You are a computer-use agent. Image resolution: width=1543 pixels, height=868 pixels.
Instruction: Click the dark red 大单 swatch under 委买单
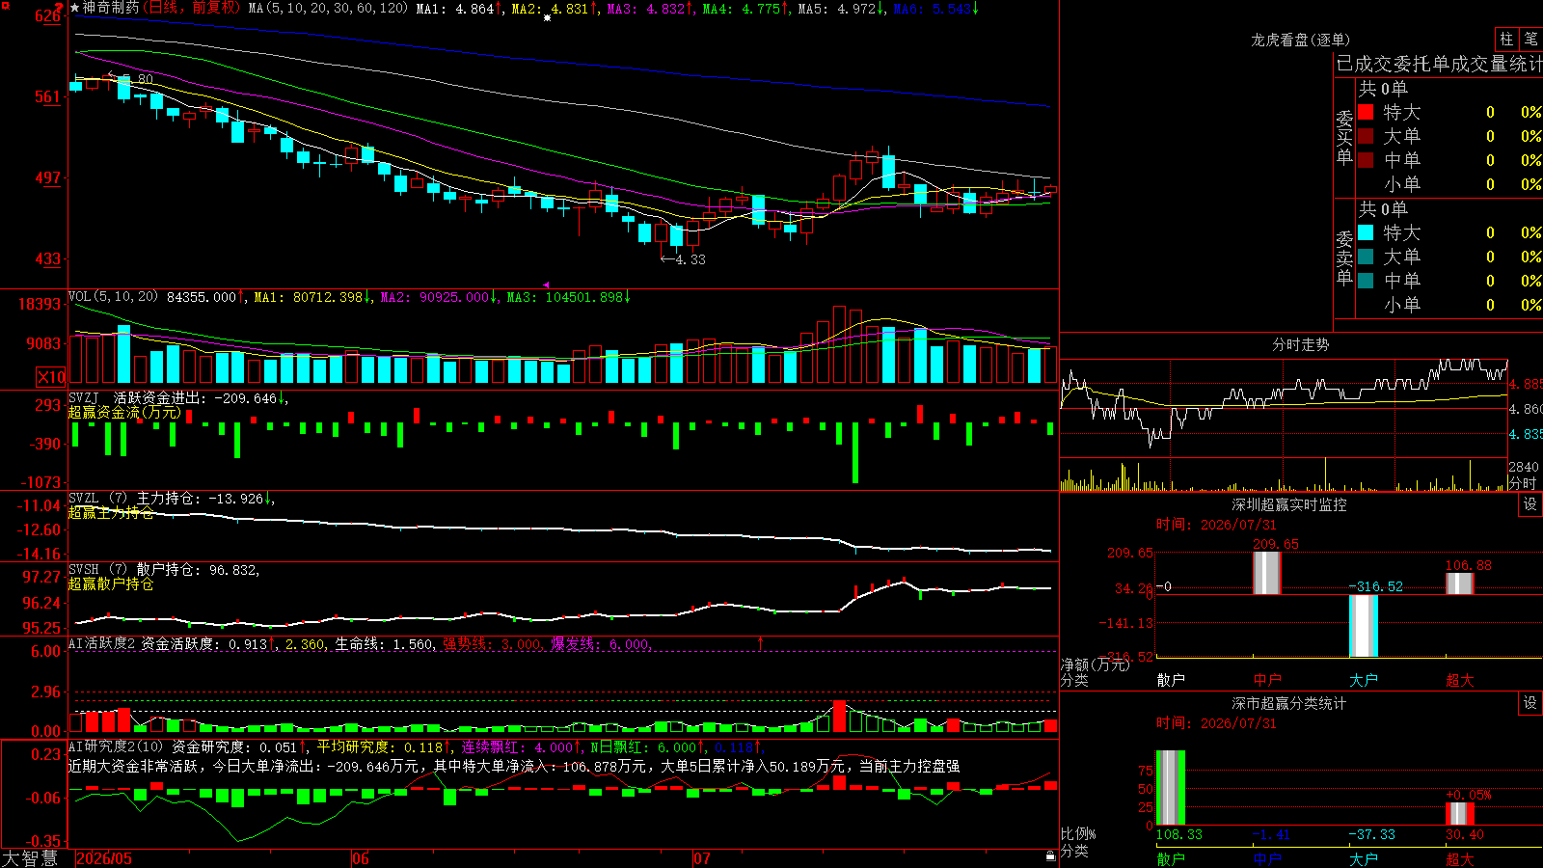(x=1366, y=136)
